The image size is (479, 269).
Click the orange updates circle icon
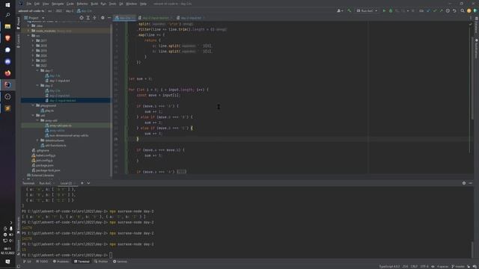(469, 11)
